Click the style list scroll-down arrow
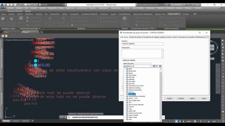Screen dimensions: 225x126 point(161,120)
